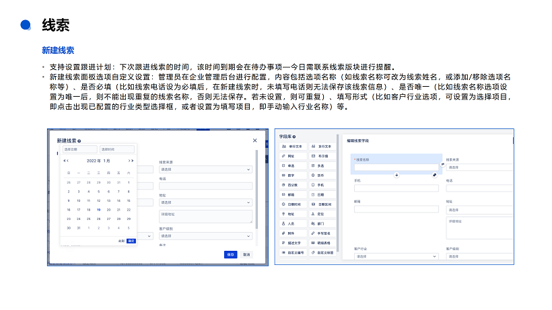Image resolution: width=552 pixels, height=310 pixels.
Task: Go to previous month in calendar
Action: pos(67,161)
